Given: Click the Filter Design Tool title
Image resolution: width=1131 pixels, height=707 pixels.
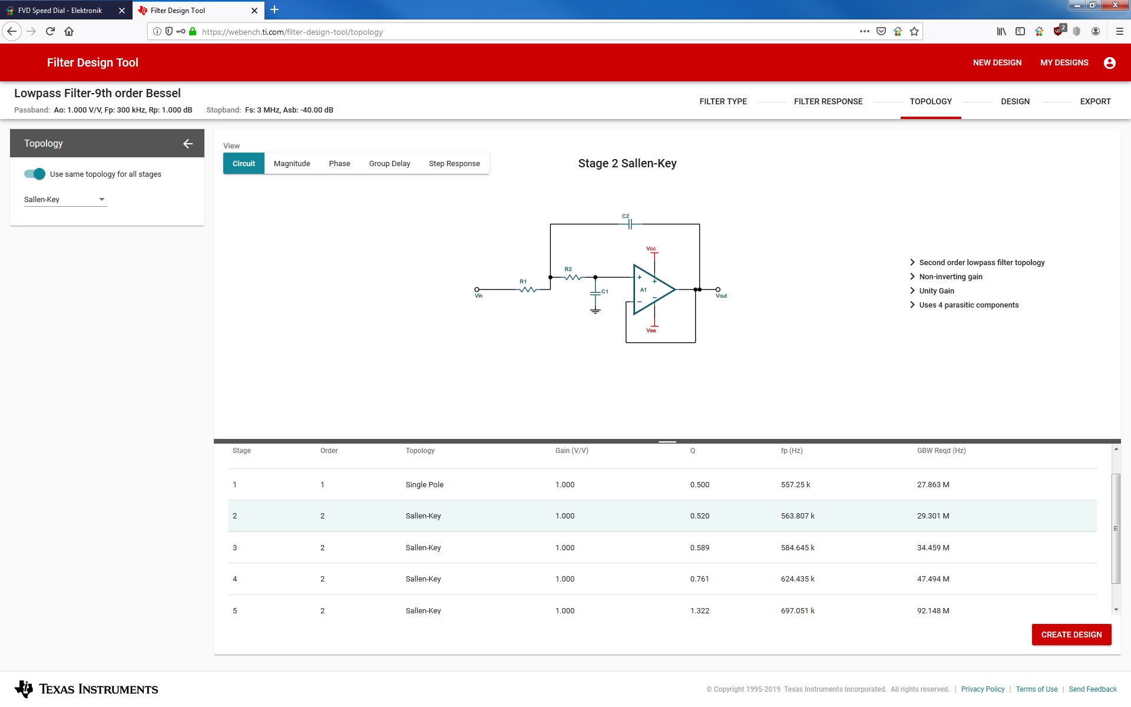Looking at the screenshot, I should (x=92, y=63).
